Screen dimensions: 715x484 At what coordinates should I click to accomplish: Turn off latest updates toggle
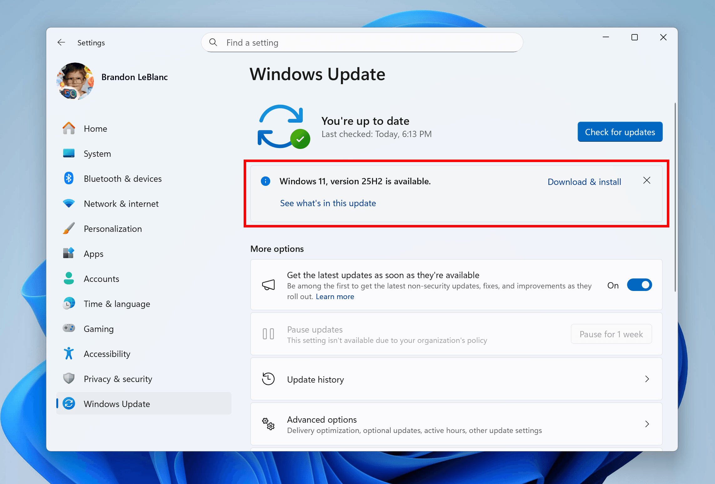point(639,285)
